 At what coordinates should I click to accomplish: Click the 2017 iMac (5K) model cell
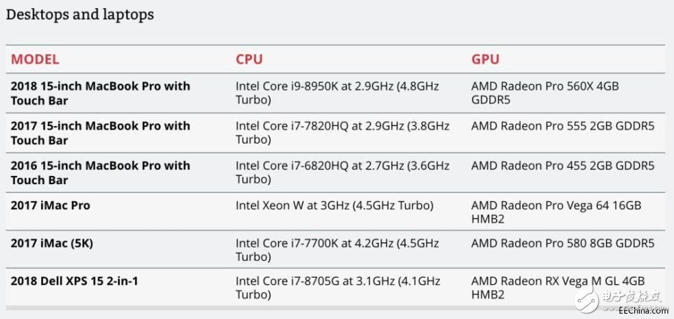pos(55,243)
